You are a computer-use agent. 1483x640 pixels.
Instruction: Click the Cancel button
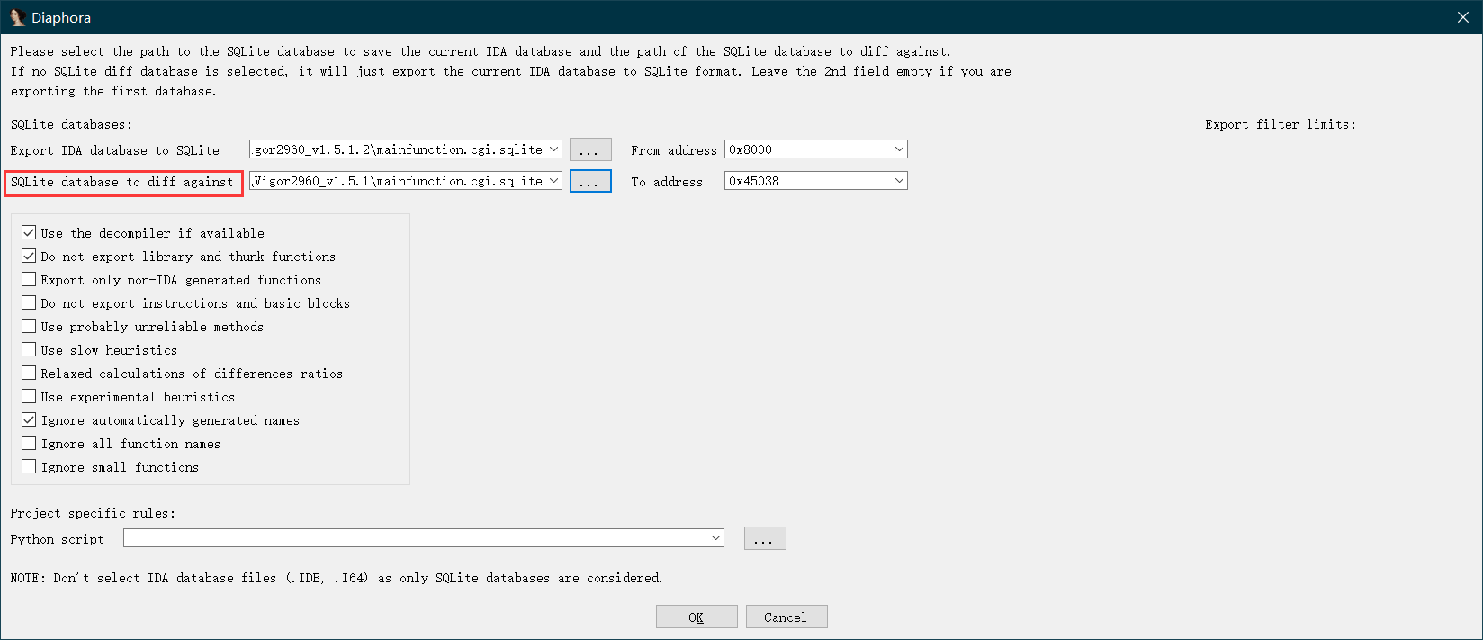point(786,617)
